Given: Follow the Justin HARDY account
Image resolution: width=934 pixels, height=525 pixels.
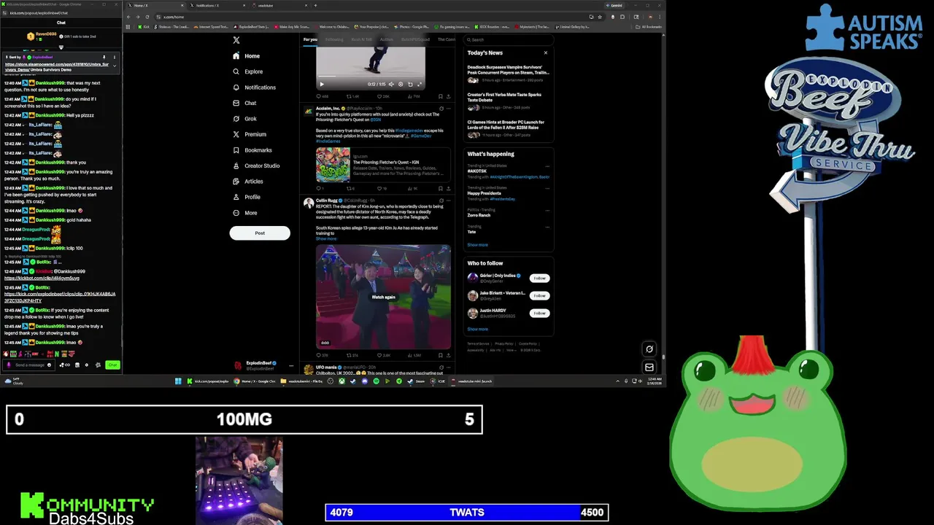Looking at the screenshot, I should pos(539,313).
